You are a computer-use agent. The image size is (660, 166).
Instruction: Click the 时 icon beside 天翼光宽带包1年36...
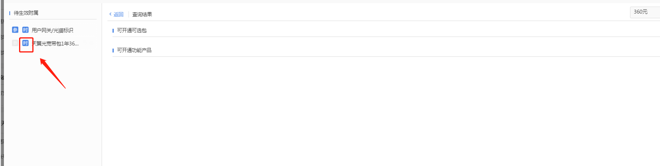[25, 43]
